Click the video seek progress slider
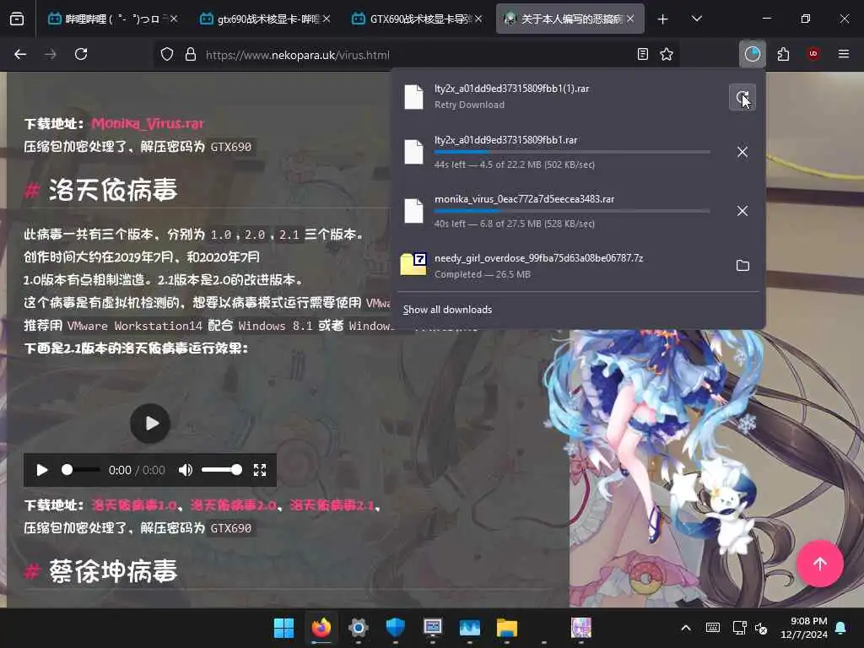Viewport: 864px width, 648px height. coord(80,470)
